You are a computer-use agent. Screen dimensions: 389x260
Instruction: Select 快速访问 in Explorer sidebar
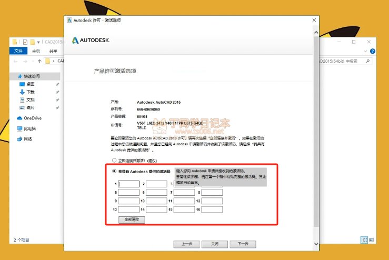(35, 76)
